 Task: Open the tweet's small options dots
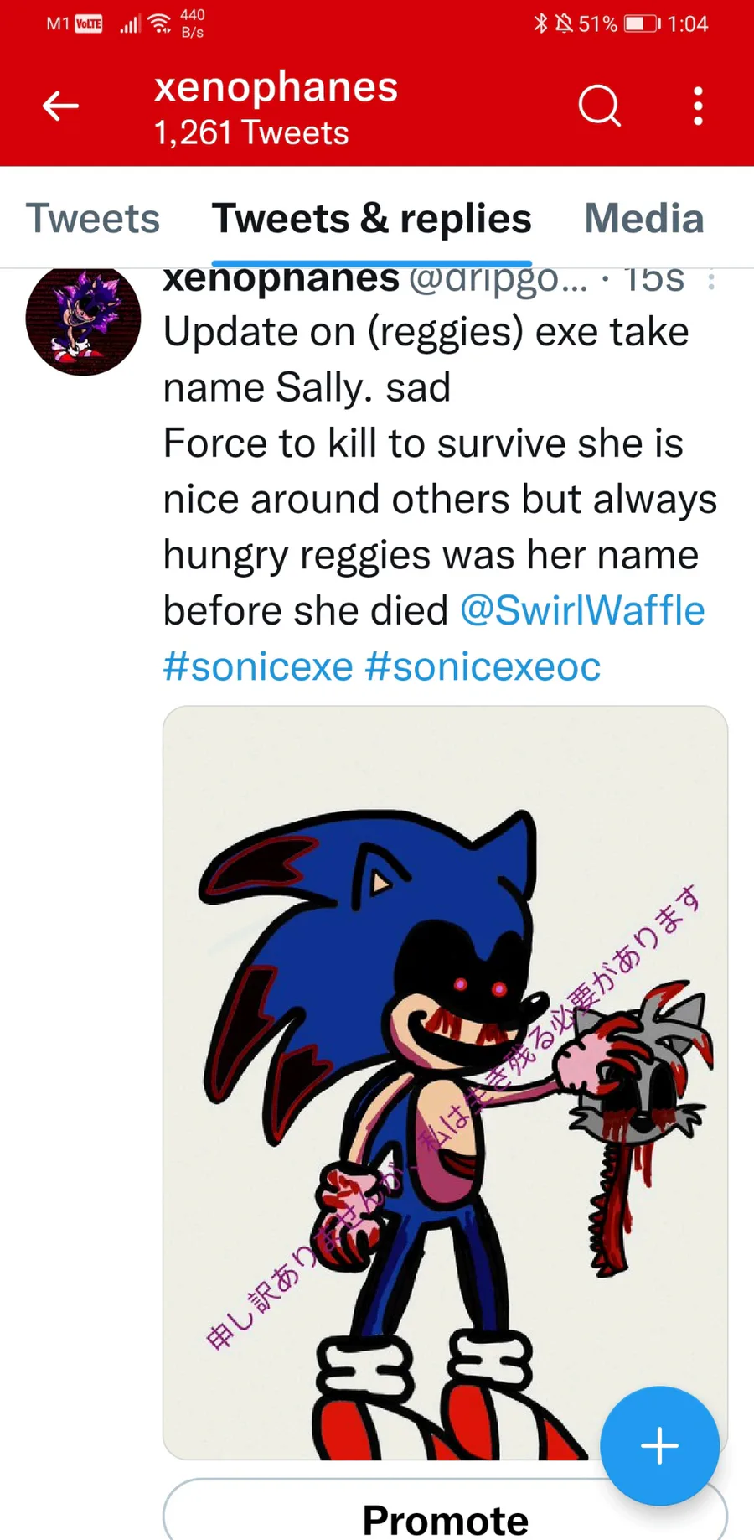(711, 280)
